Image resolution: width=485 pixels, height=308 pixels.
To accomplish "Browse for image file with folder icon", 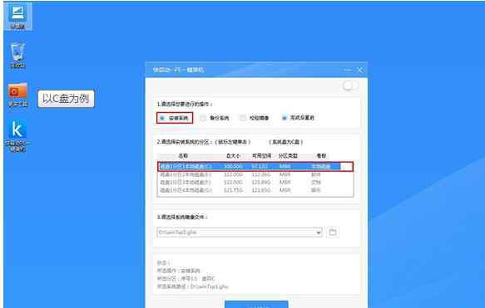I will [333, 232].
